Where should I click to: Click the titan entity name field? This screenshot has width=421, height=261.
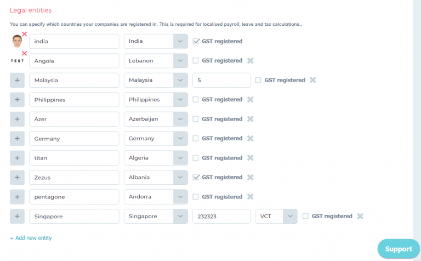pos(74,158)
